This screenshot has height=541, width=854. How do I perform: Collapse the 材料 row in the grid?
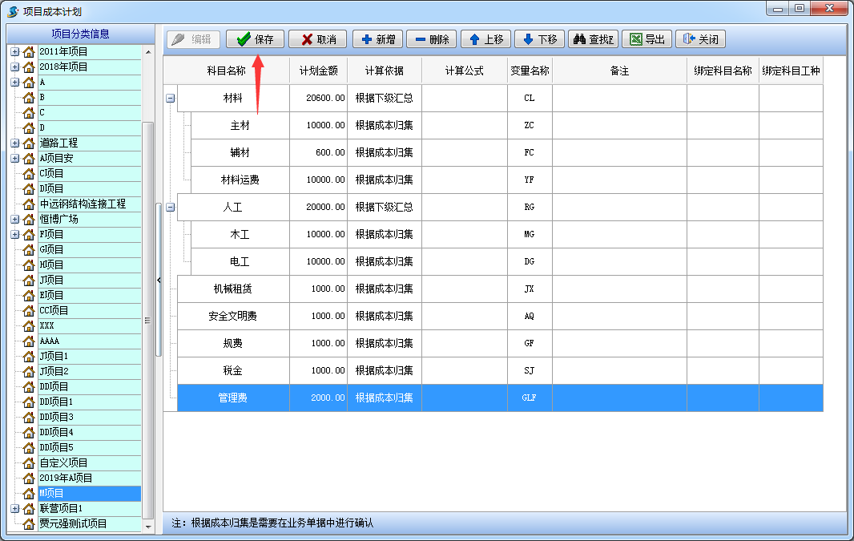coord(169,97)
